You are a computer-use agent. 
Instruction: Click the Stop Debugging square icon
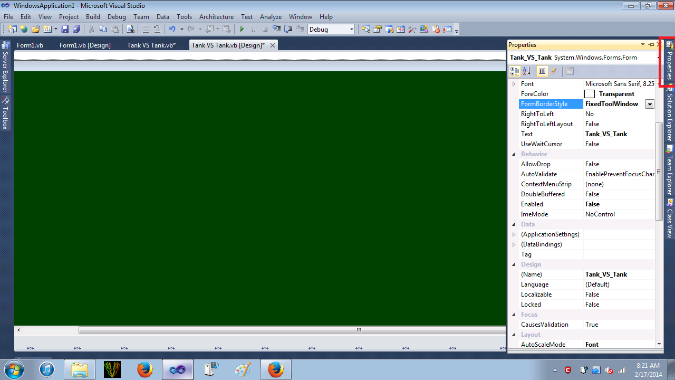click(265, 30)
